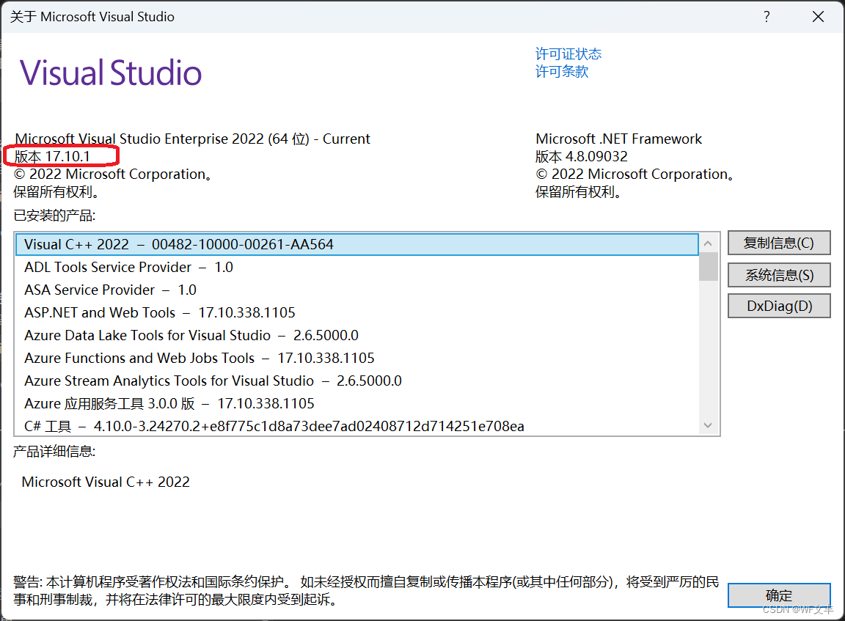Select Azure Functions and Web Jobs Tools
The image size is (845, 621).
pos(357,358)
